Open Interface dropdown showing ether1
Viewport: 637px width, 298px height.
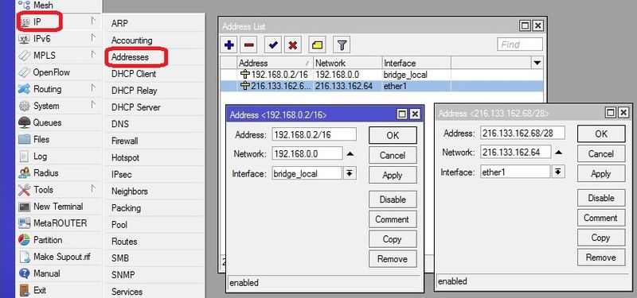coord(558,172)
